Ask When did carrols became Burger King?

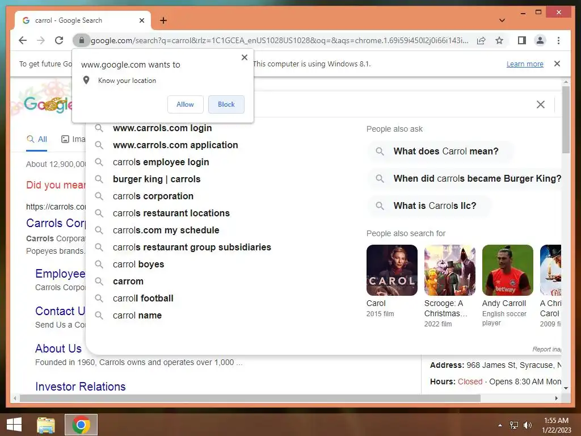coord(466,178)
